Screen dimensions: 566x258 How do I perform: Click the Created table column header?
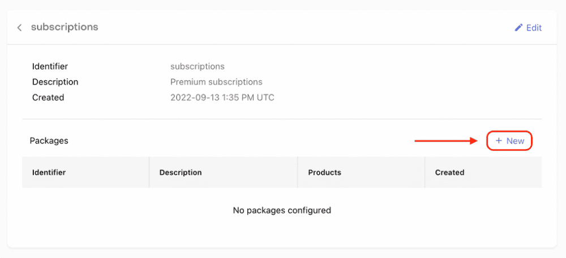click(449, 172)
